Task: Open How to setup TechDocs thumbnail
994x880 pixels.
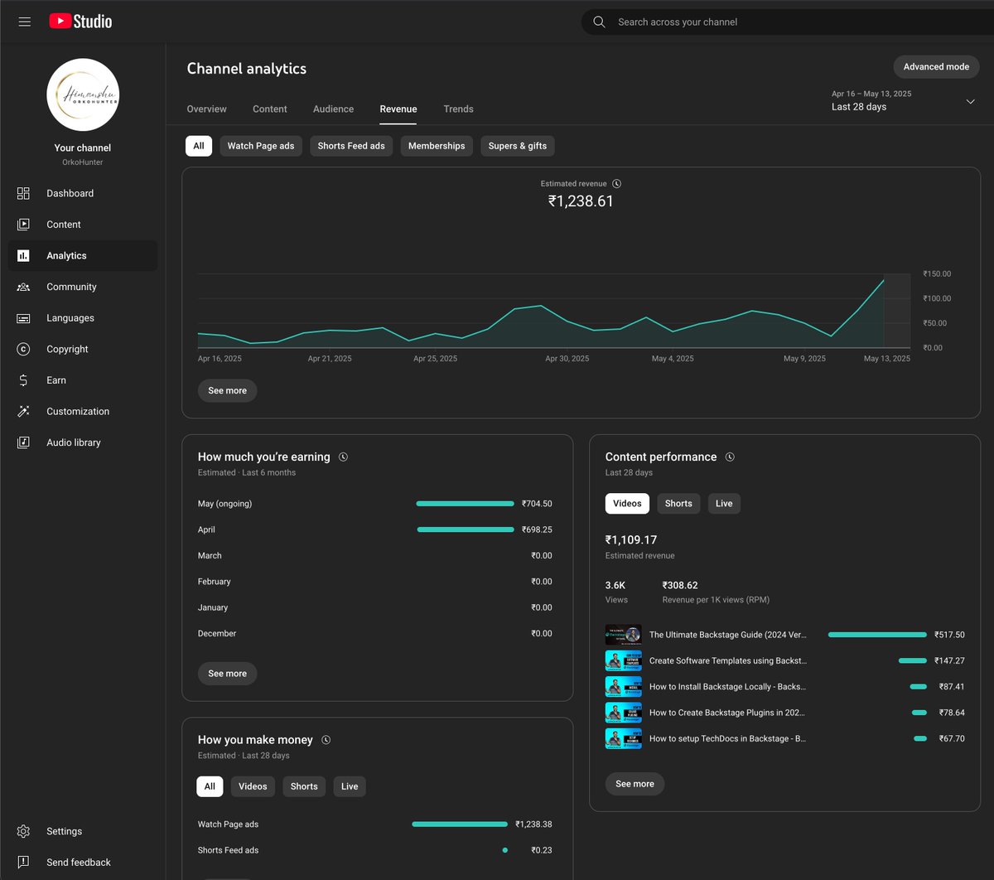Action: (x=623, y=738)
